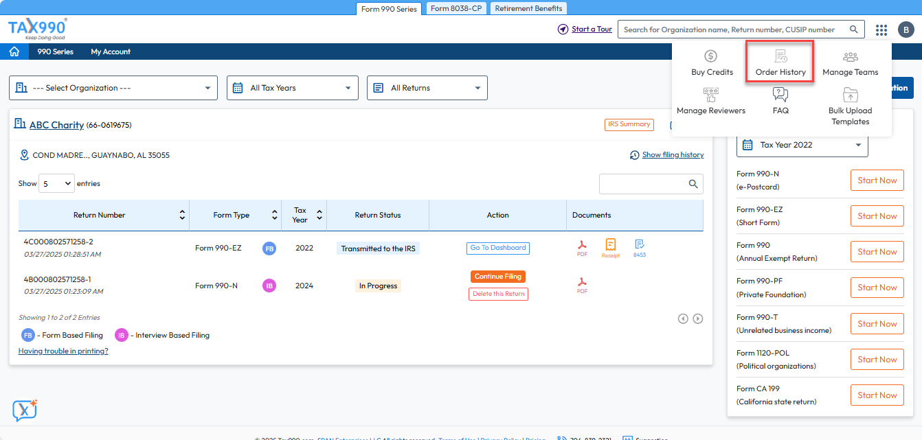Start Now for Form 990 Annual Exempt Return
The width and height of the screenshot is (922, 440).
click(877, 252)
